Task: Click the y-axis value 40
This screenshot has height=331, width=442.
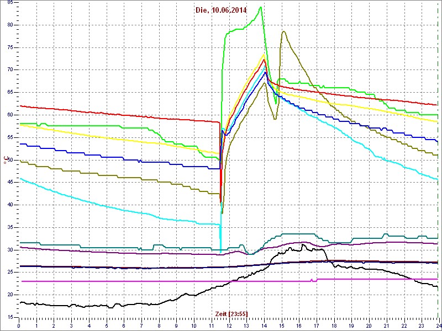Action: click(9, 205)
